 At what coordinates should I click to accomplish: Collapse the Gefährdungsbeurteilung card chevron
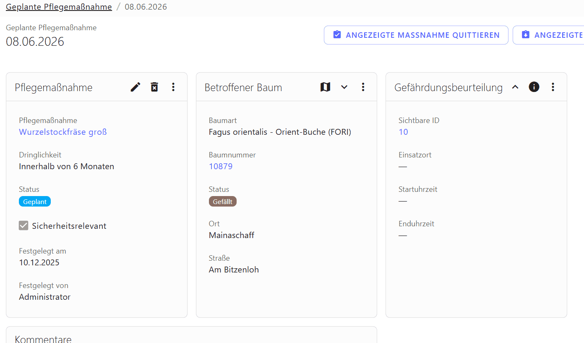click(x=515, y=87)
